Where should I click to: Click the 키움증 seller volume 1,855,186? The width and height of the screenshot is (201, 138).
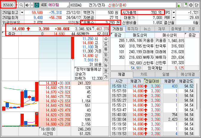134,41
